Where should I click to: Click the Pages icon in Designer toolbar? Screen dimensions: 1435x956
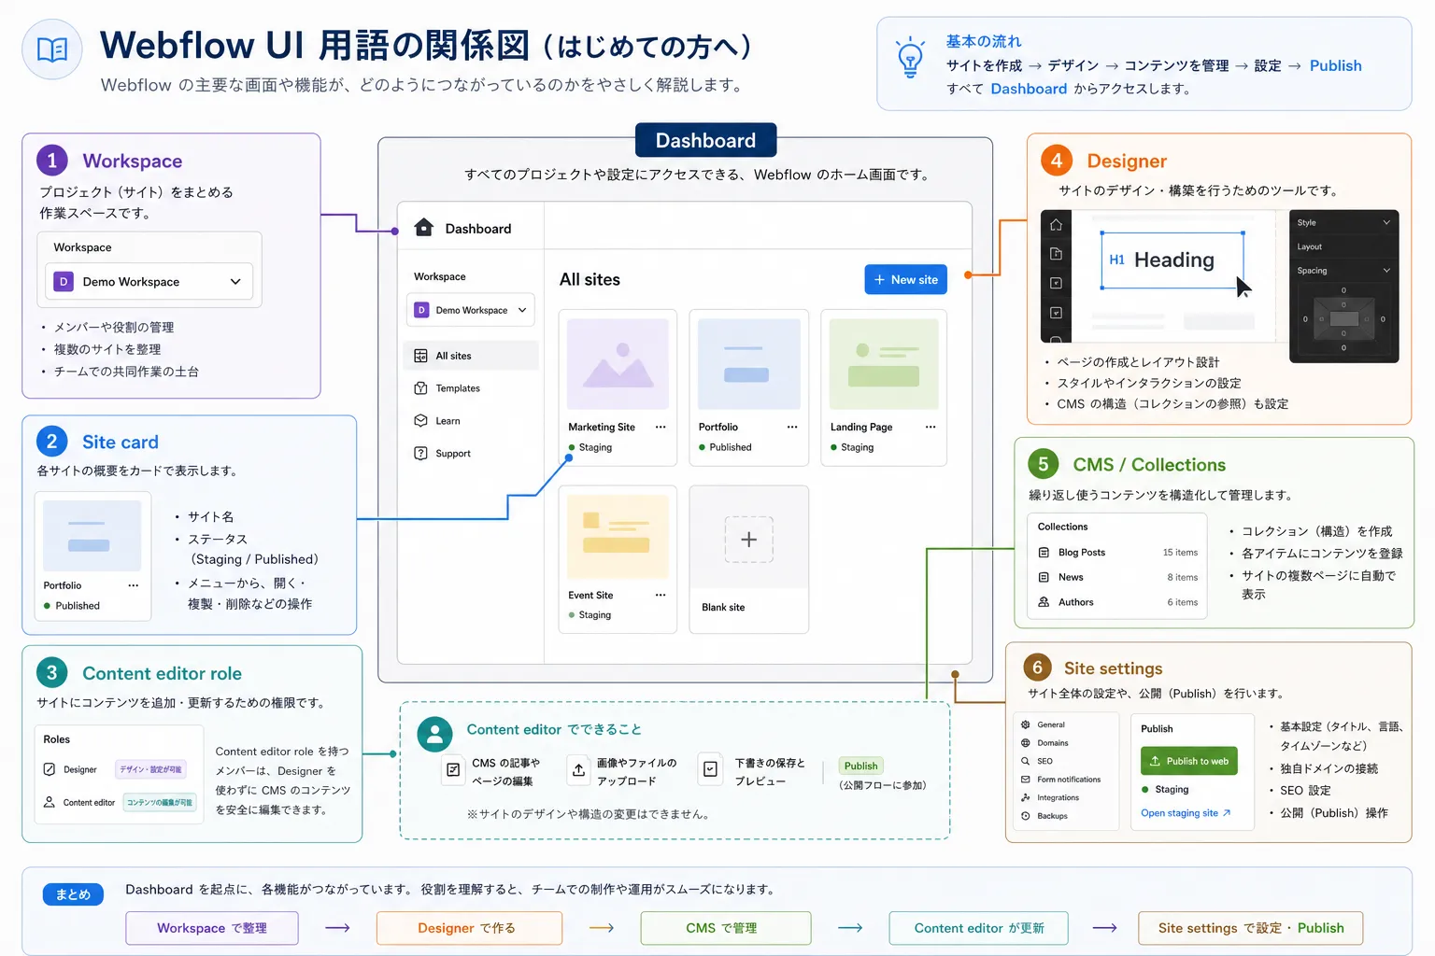point(1056,254)
